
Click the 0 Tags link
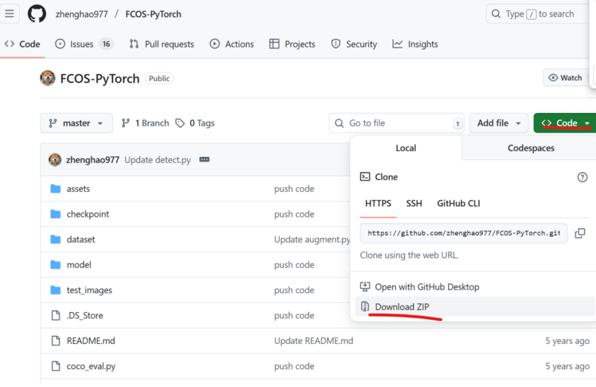(x=195, y=123)
